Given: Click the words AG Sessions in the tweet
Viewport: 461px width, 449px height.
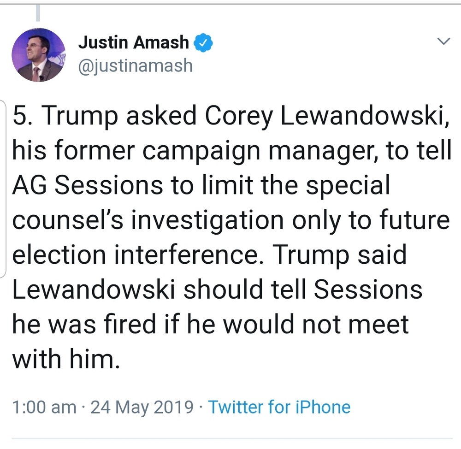Looking at the screenshot, I should point(87,186).
